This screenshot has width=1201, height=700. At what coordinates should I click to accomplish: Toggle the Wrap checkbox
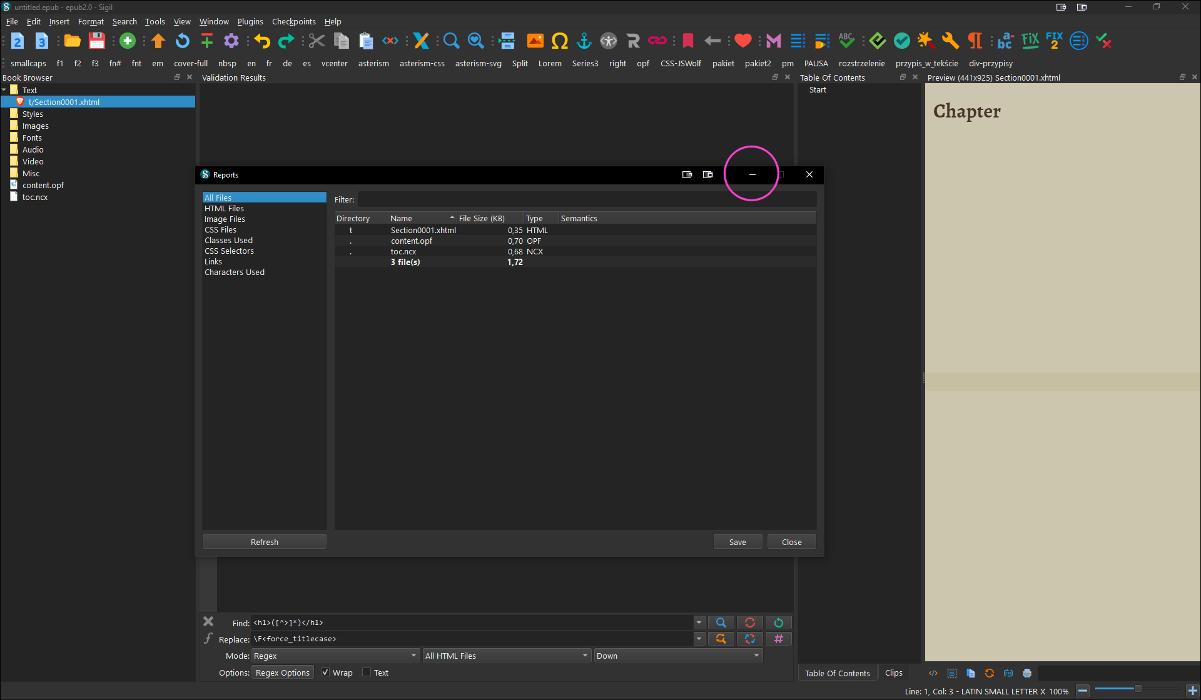[325, 672]
